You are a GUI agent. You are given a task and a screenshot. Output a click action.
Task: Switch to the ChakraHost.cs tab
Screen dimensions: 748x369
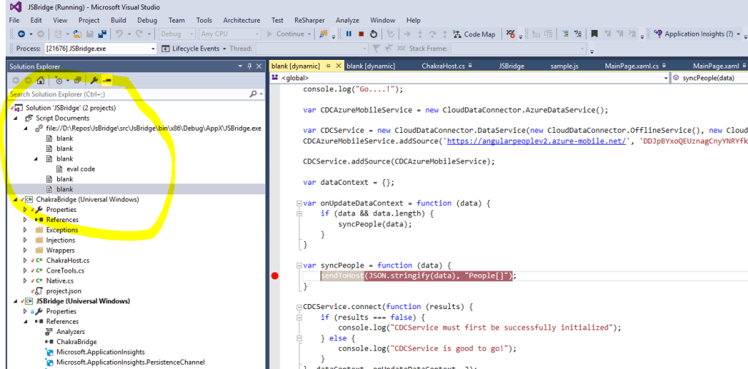pyautogui.click(x=443, y=66)
